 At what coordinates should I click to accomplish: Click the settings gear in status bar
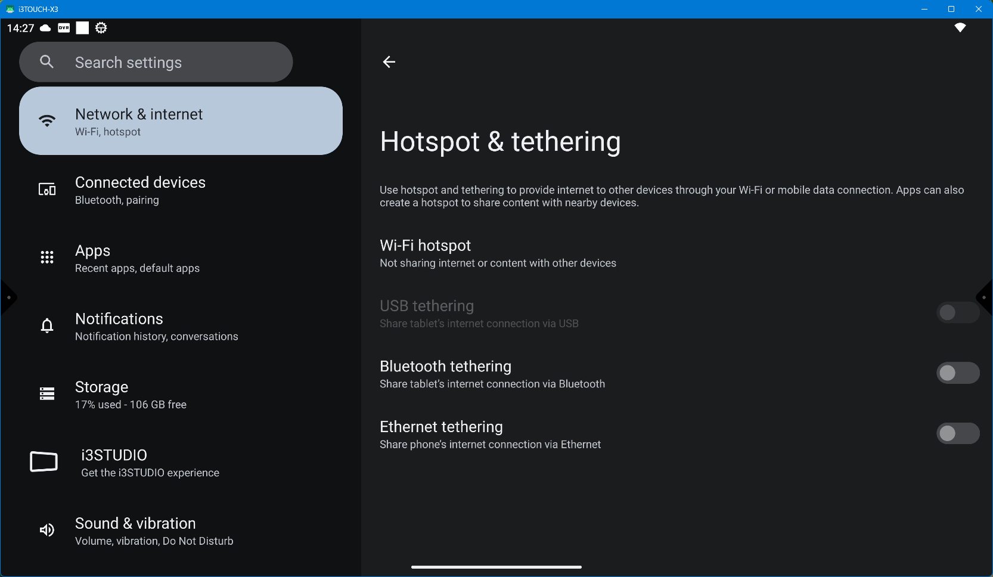coord(101,28)
